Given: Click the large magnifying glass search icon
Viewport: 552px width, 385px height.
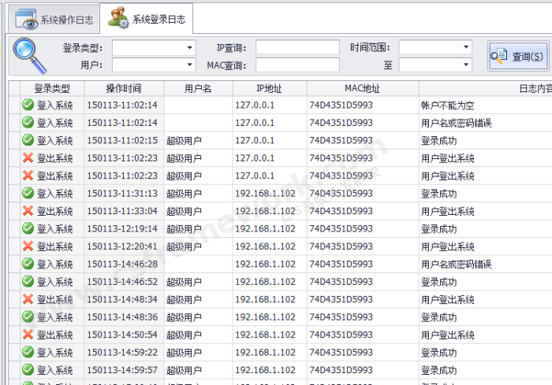Looking at the screenshot, I should pyautogui.click(x=28, y=54).
